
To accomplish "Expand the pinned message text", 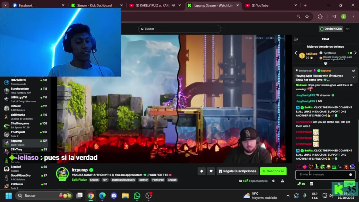I will pos(353,77).
